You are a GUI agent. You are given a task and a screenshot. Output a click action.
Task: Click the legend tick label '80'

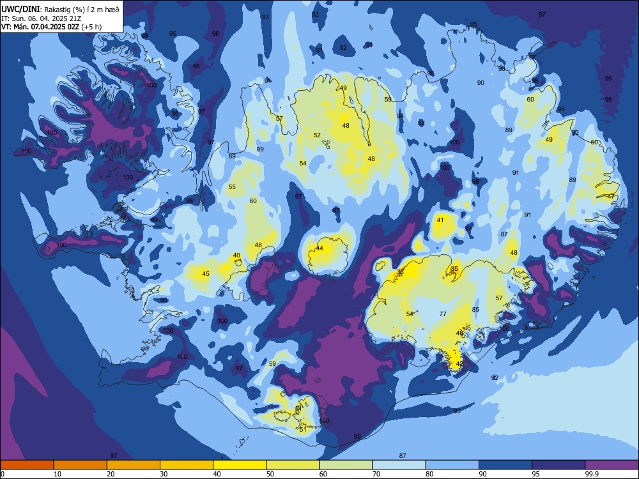click(x=429, y=474)
